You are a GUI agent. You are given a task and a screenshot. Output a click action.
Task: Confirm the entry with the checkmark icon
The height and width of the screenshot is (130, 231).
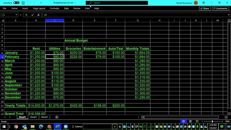point(32,15)
